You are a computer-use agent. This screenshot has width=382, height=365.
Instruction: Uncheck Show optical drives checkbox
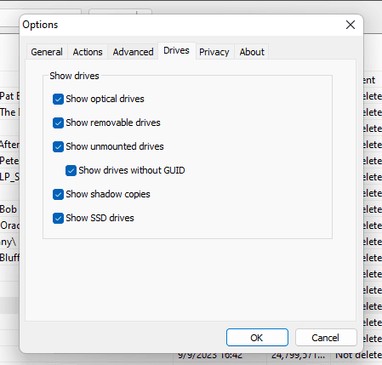[x=58, y=100]
